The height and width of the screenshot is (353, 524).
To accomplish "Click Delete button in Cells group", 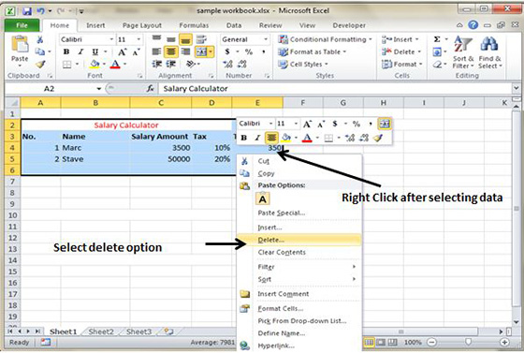I will tap(401, 51).
